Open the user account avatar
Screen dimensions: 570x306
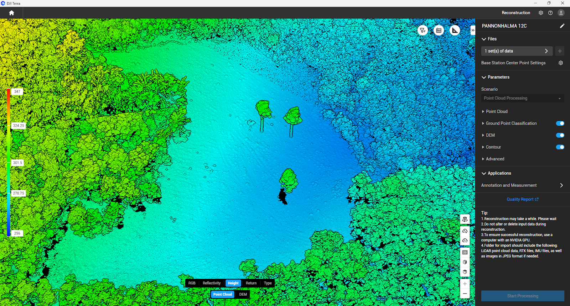(561, 13)
